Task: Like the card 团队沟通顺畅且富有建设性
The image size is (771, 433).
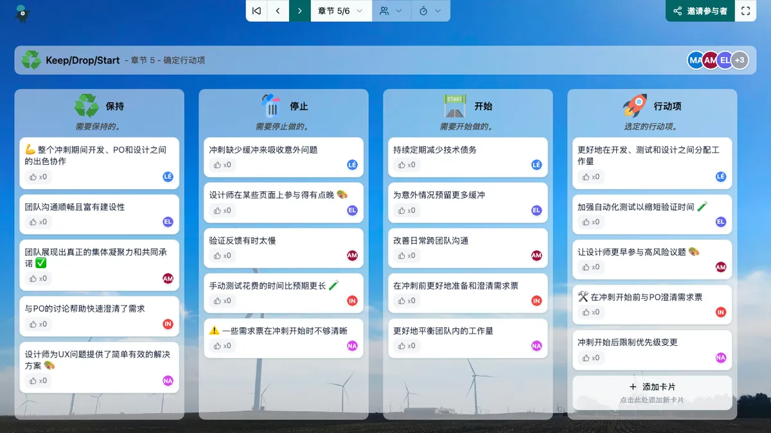Action: pyautogui.click(x=38, y=222)
